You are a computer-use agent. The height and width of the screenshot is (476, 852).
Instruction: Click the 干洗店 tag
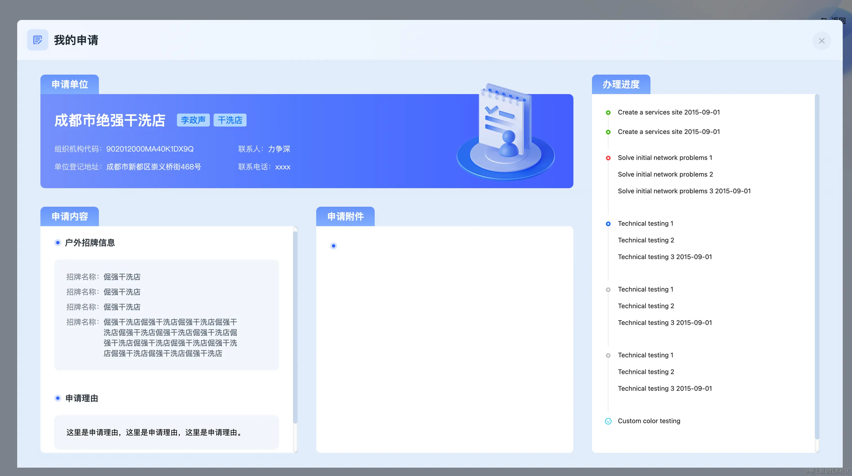[230, 120]
